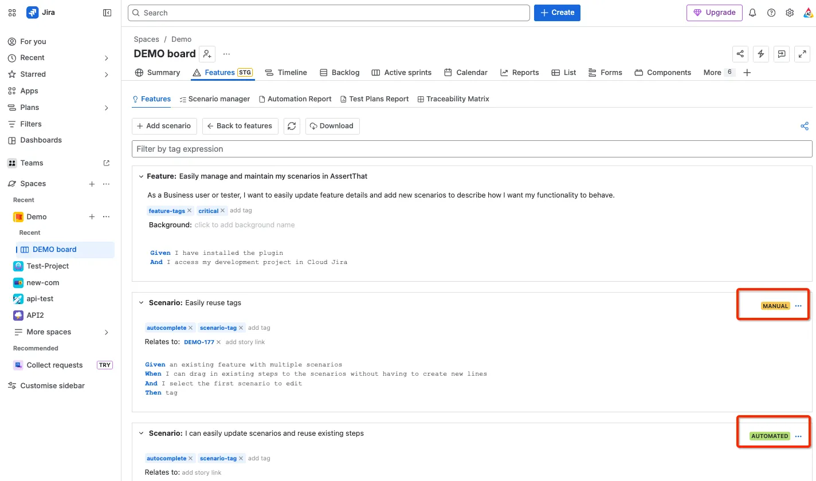The height and width of the screenshot is (481, 816).
Task: Click the Upgrade button
Action: point(715,13)
